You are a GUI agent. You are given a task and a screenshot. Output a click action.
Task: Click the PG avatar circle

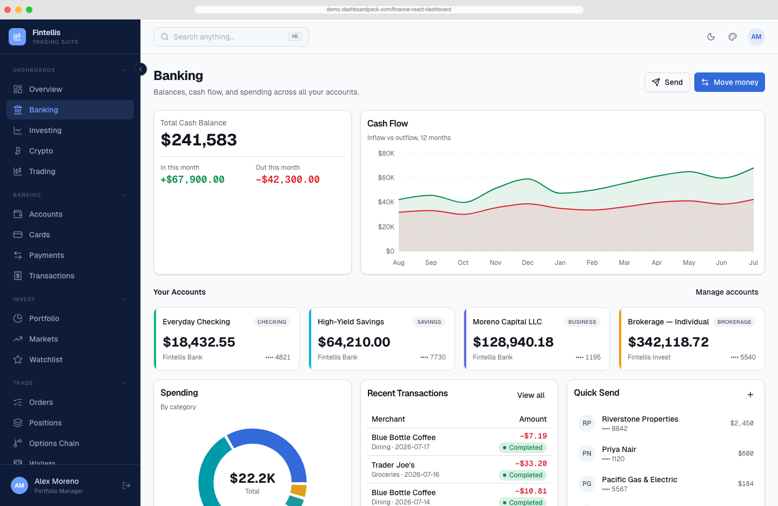point(587,484)
